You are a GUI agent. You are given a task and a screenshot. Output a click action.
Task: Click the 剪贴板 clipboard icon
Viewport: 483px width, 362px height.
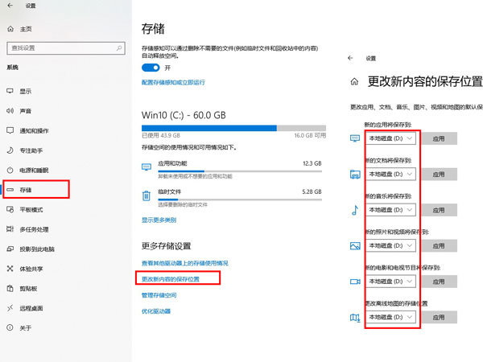[x=10, y=288]
